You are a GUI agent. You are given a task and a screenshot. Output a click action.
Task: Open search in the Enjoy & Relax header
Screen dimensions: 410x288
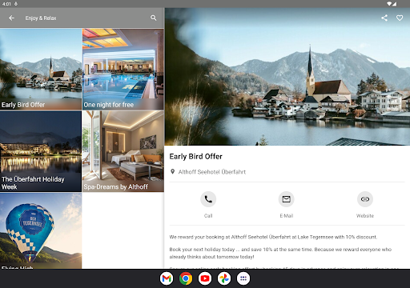tap(153, 18)
